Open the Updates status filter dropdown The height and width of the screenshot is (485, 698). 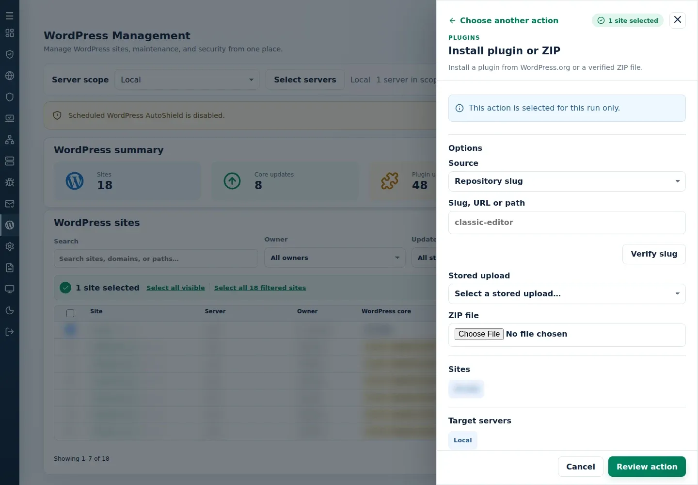coord(424,258)
